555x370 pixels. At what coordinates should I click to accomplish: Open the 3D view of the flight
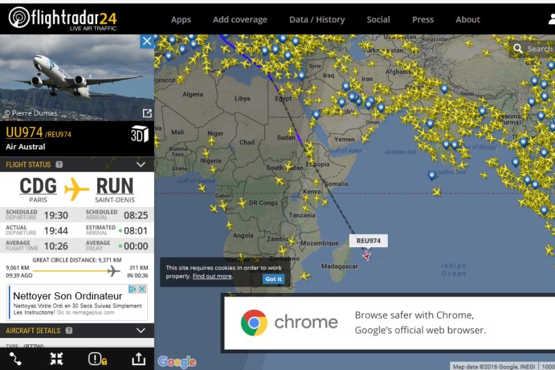[139, 134]
